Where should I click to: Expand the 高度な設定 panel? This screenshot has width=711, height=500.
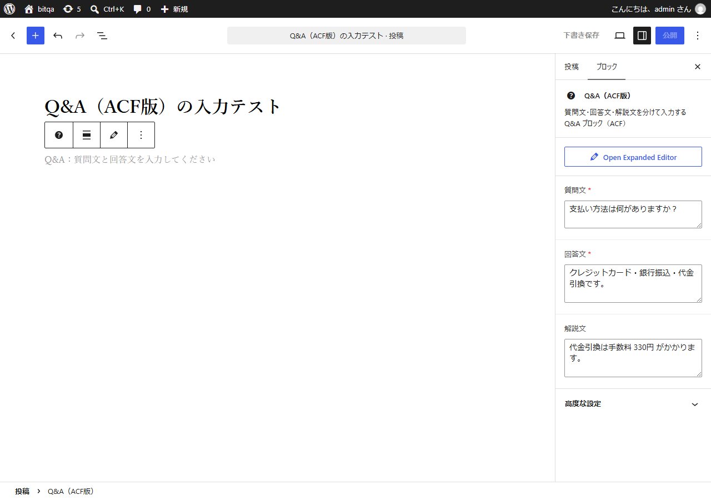point(633,404)
